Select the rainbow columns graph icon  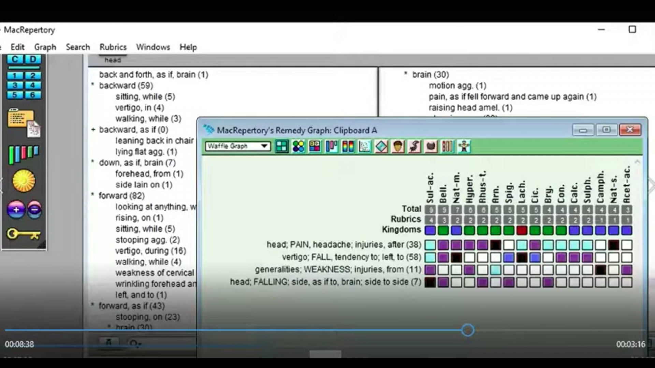(x=348, y=147)
